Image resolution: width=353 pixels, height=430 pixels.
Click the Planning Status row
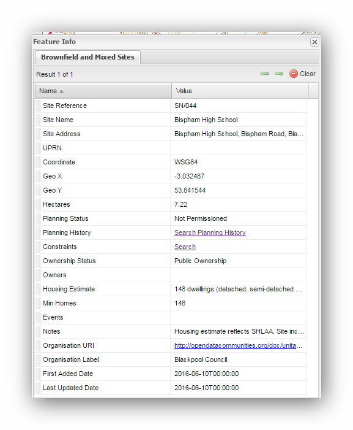(171, 218)
